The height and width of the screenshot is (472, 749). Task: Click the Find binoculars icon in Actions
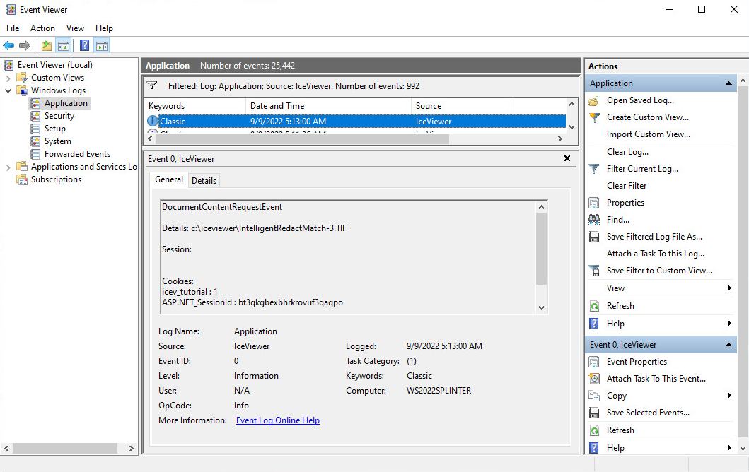pyautogui.click(x=594, y=220)
